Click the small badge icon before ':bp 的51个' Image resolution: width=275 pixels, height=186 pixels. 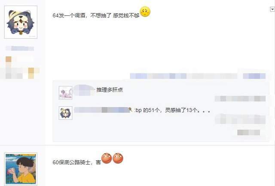pyautogui.click(x=131, y=110)
